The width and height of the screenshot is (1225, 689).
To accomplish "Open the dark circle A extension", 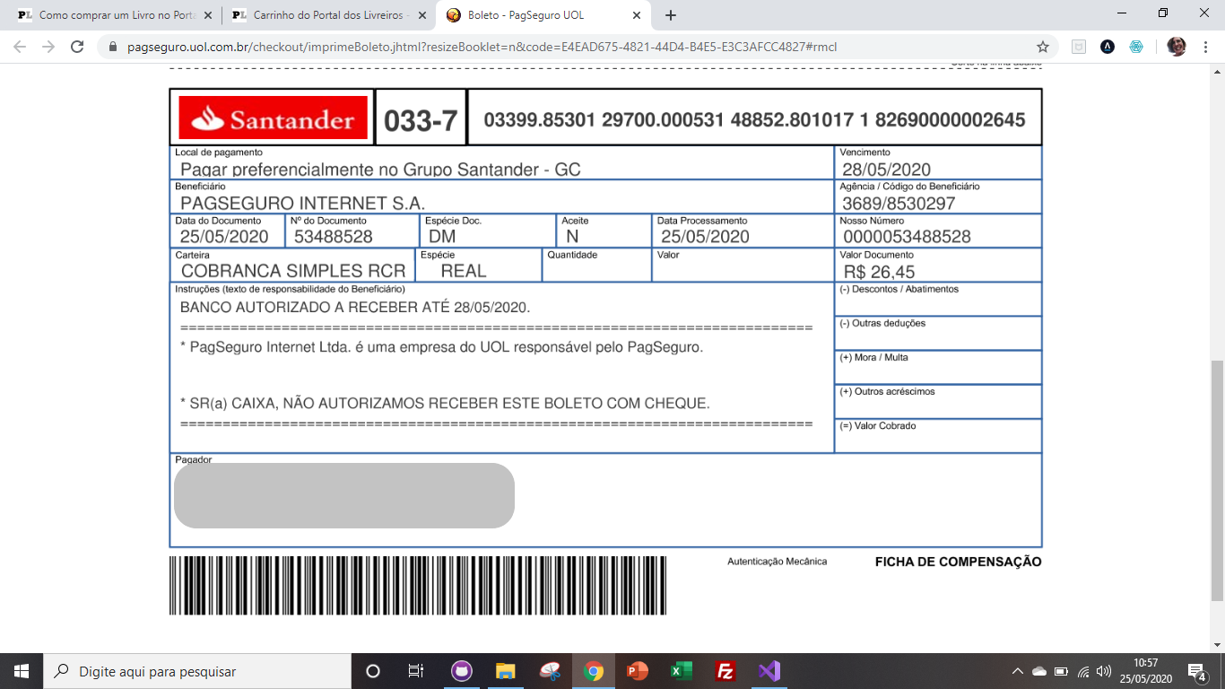I will (1108, 47).
